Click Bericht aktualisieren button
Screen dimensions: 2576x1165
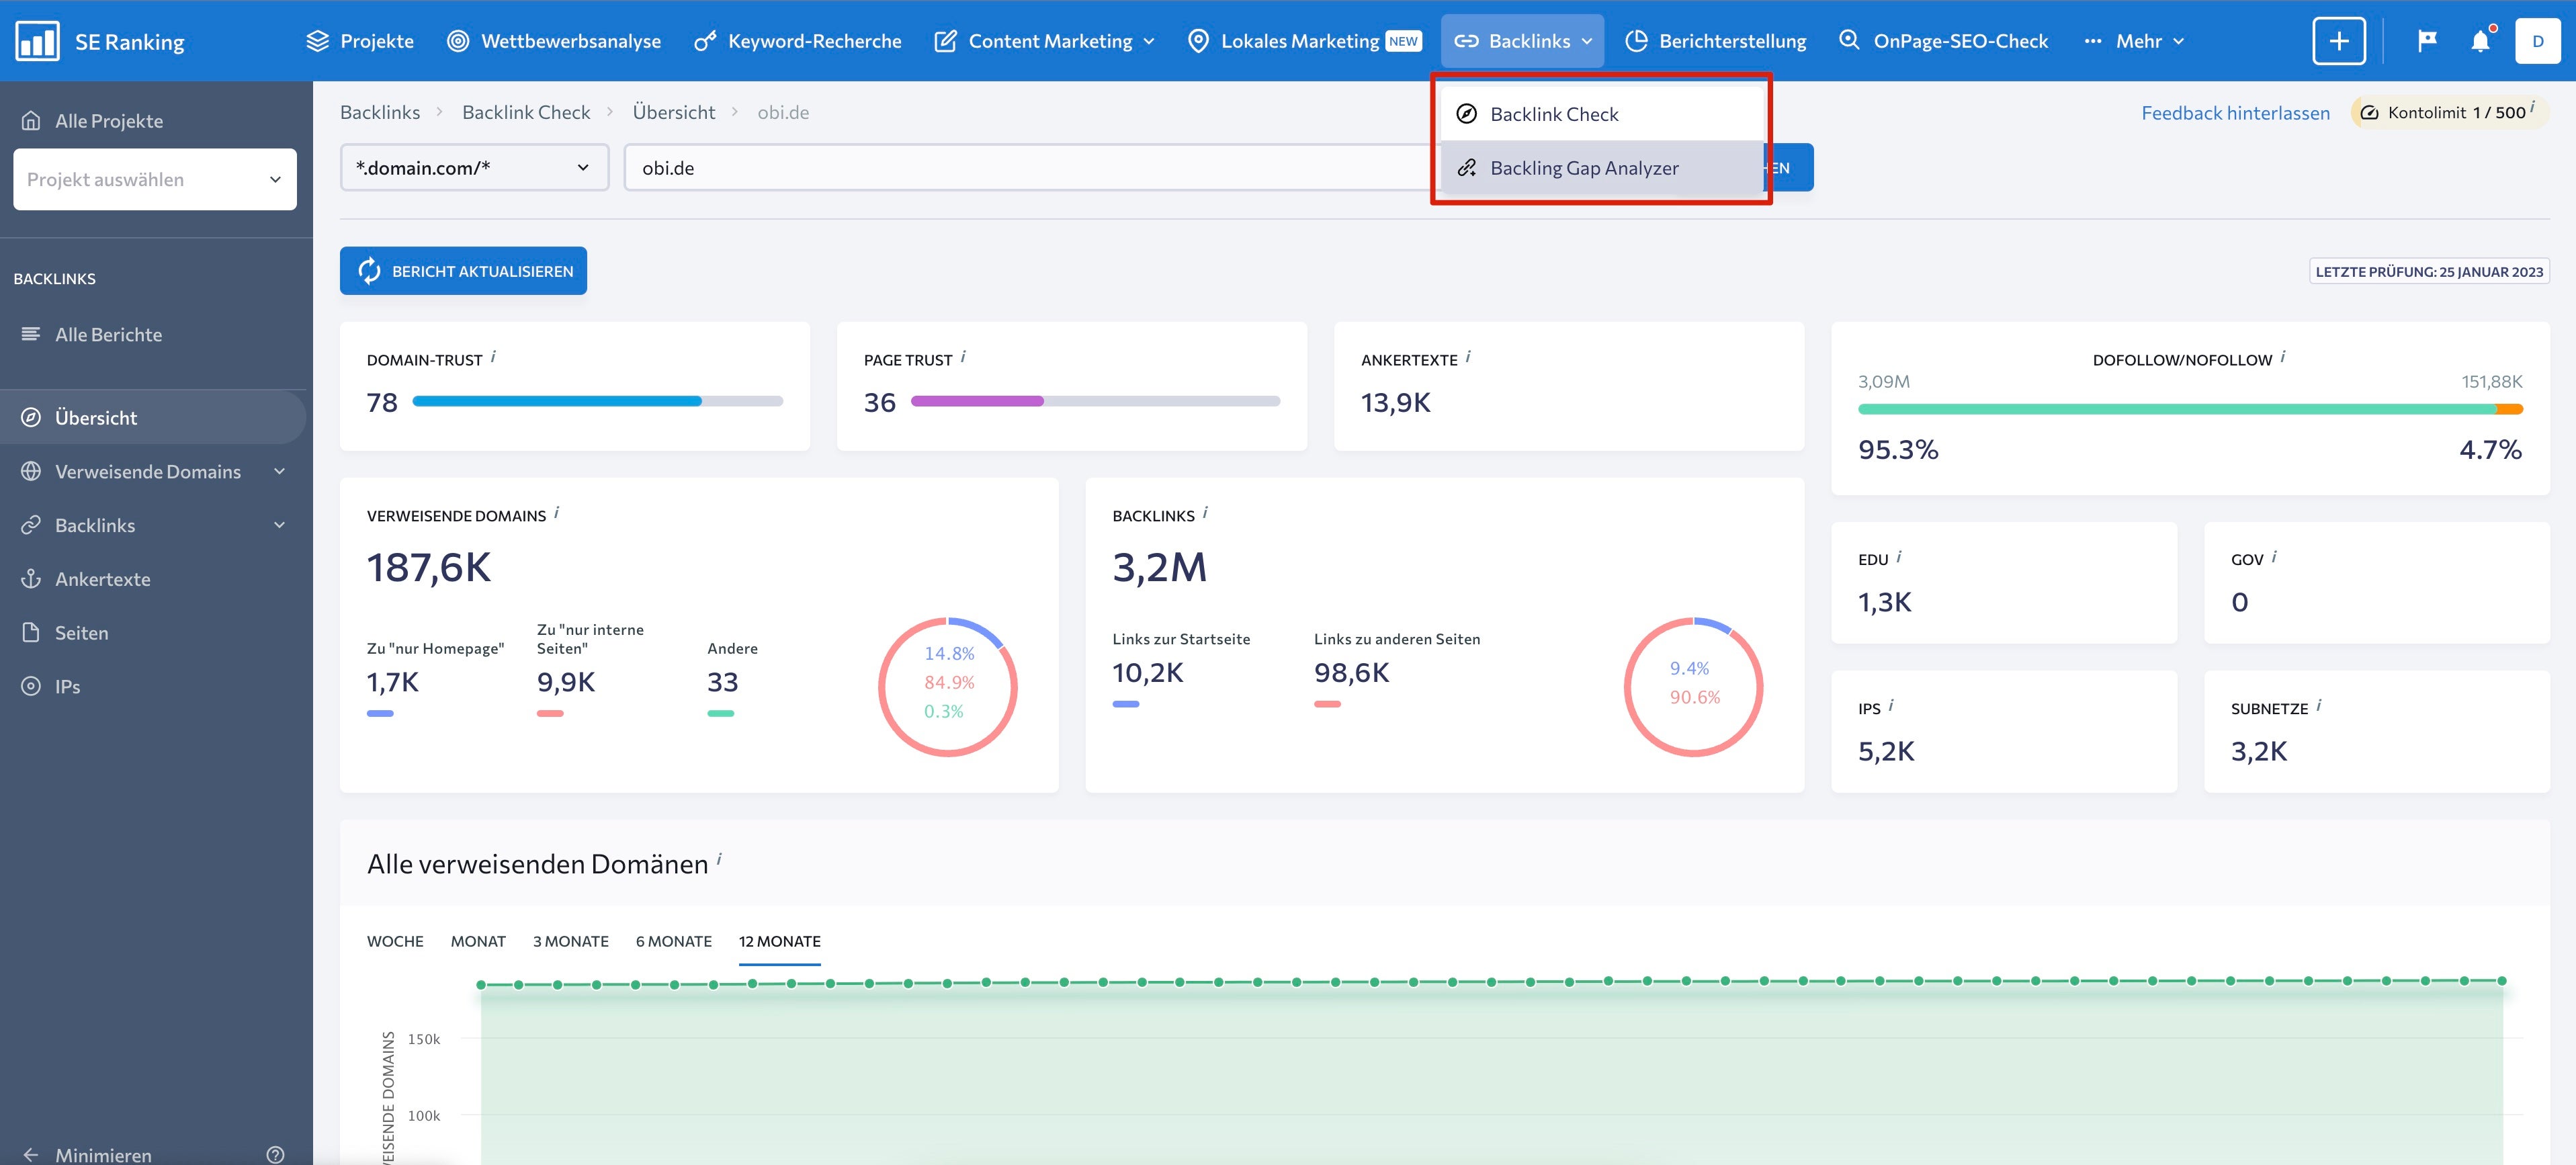tap(463, 271)
